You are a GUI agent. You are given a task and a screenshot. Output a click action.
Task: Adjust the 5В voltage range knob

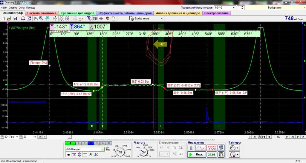click(120, 152)
